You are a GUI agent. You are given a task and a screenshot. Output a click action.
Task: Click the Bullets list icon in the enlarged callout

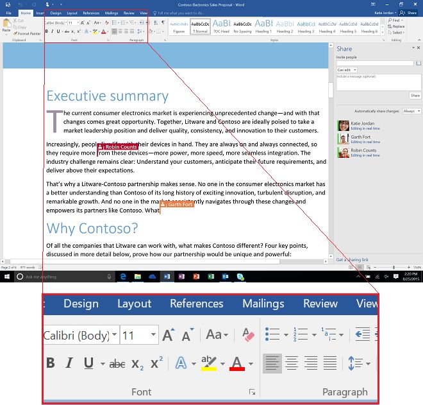(272, 335)
